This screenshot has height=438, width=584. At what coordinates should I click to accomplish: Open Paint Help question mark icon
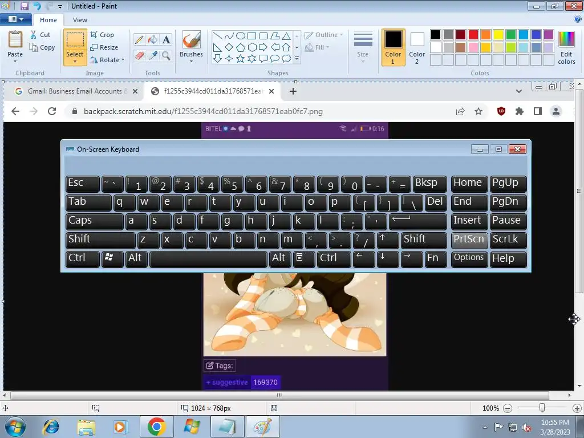pos(578,19)
